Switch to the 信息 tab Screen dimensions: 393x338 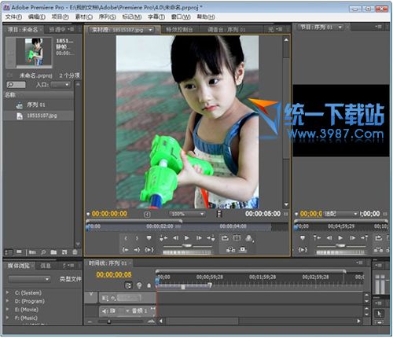click(x=46, y=266)
